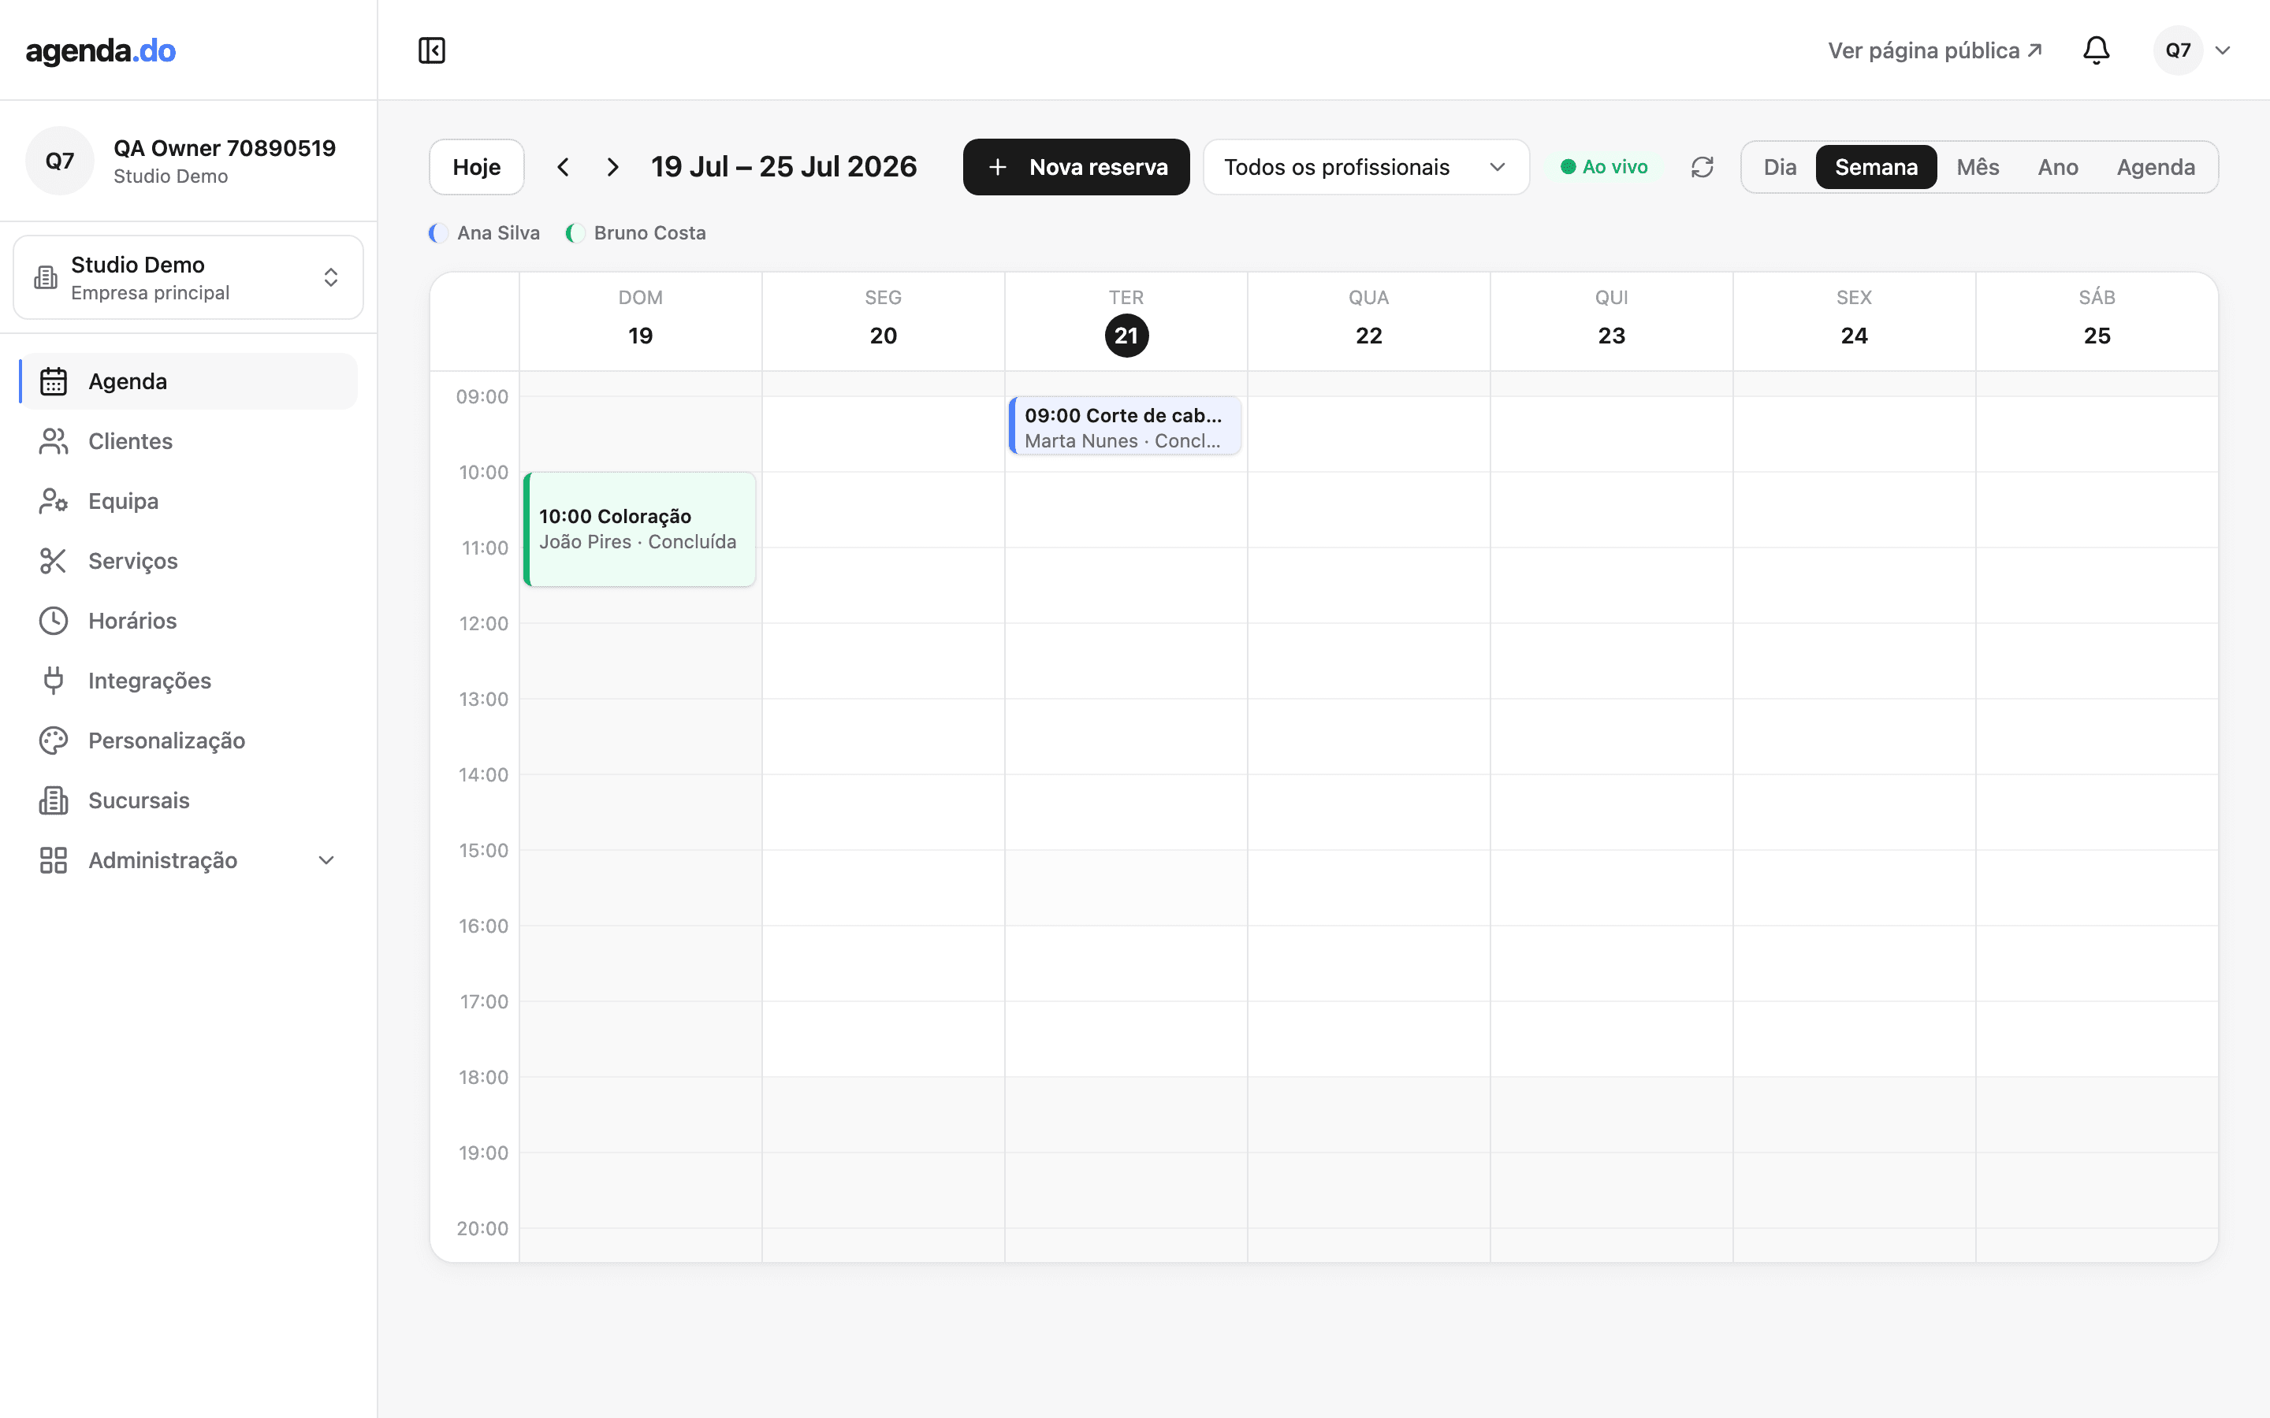Viewport: 2270px width, 1418px height.
Task: Go to previous week arrow
Action: (x=563, y=167)
